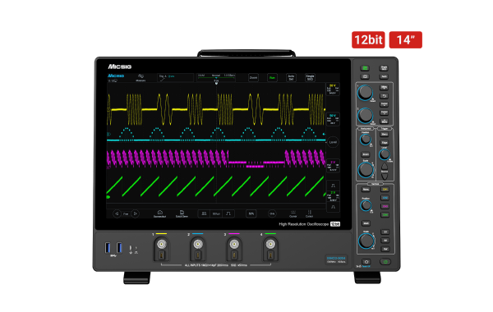
Task: Push the hardware Zoom button
Action: 366,154
